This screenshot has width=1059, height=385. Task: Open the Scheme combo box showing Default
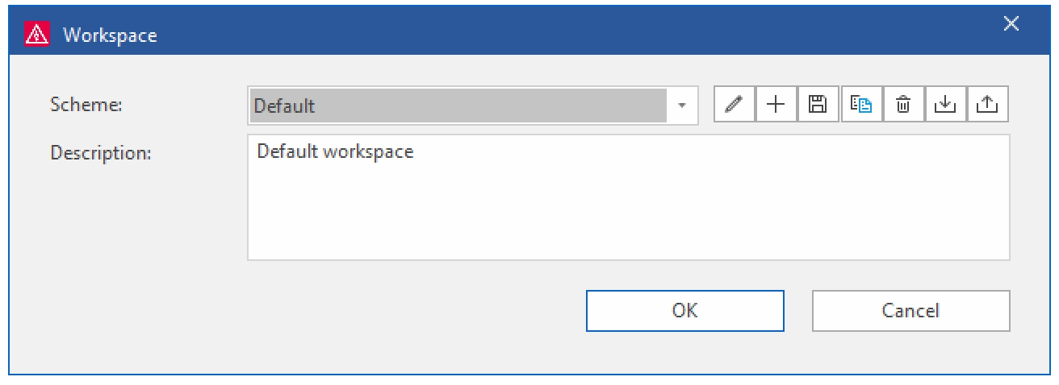click(x=472, y=106)
